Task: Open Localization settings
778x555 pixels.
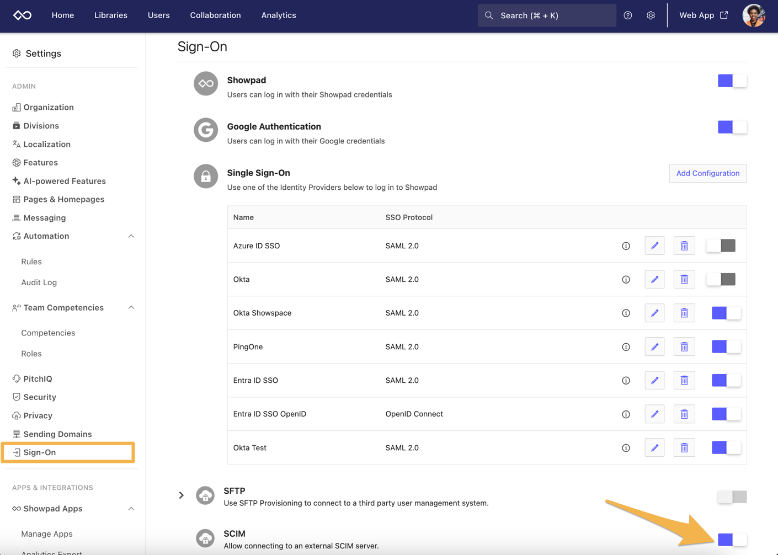Action: 41,145
